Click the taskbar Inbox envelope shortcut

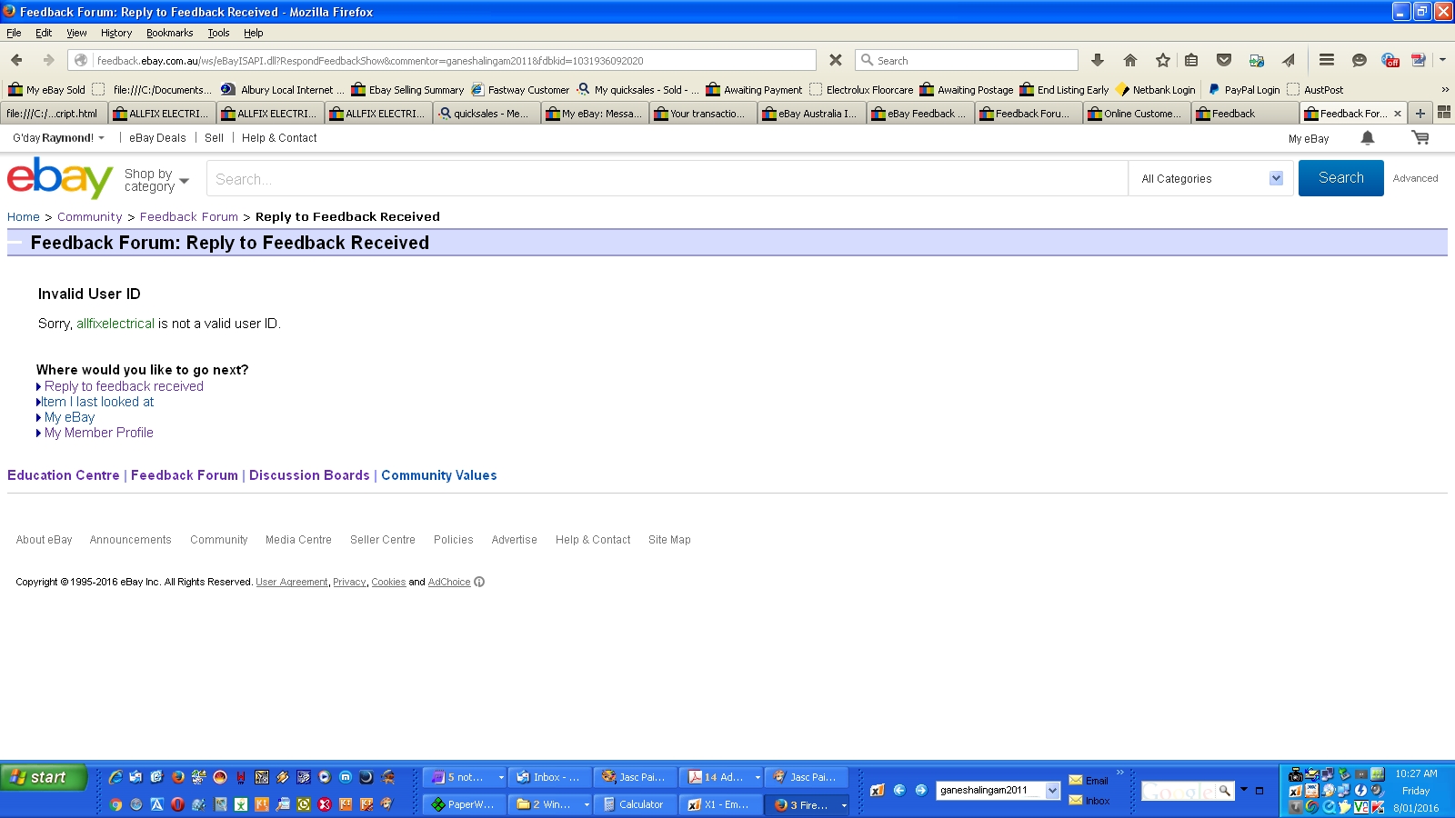[x=1089, y=801]
